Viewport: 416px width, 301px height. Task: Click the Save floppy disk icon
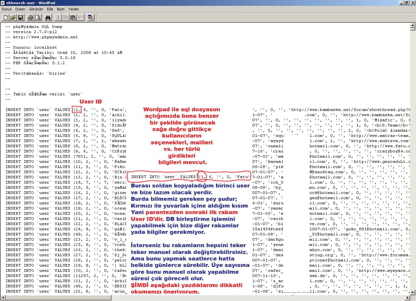[x=20, y=18]
